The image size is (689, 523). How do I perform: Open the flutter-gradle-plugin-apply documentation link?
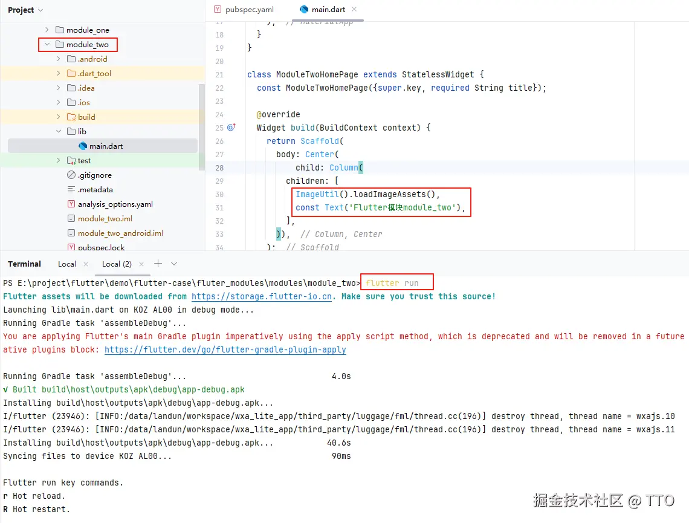225,349
